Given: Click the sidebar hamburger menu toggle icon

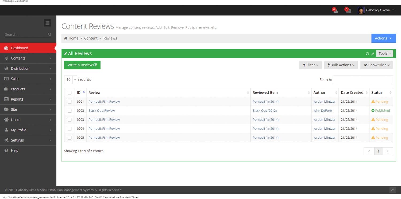Looking at the screenshot, I should pos(47,23).
